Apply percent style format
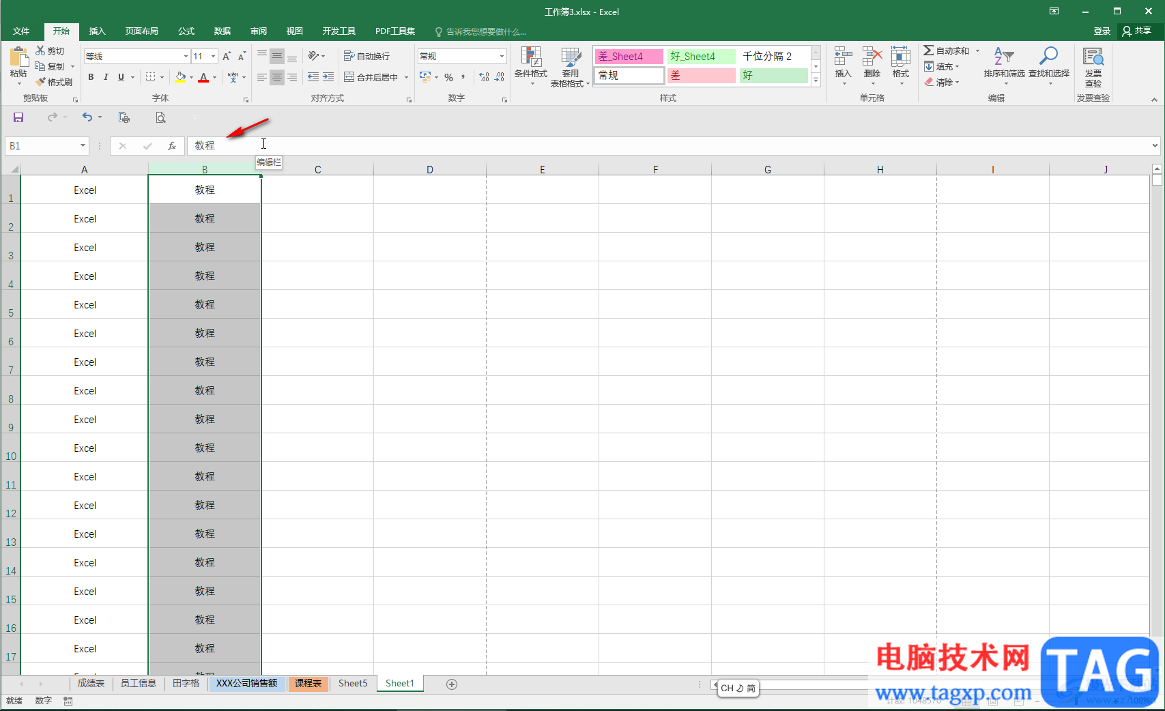The width and height of the screenshot is (1165, 711). pyautogui.click(x=448, y=77)
